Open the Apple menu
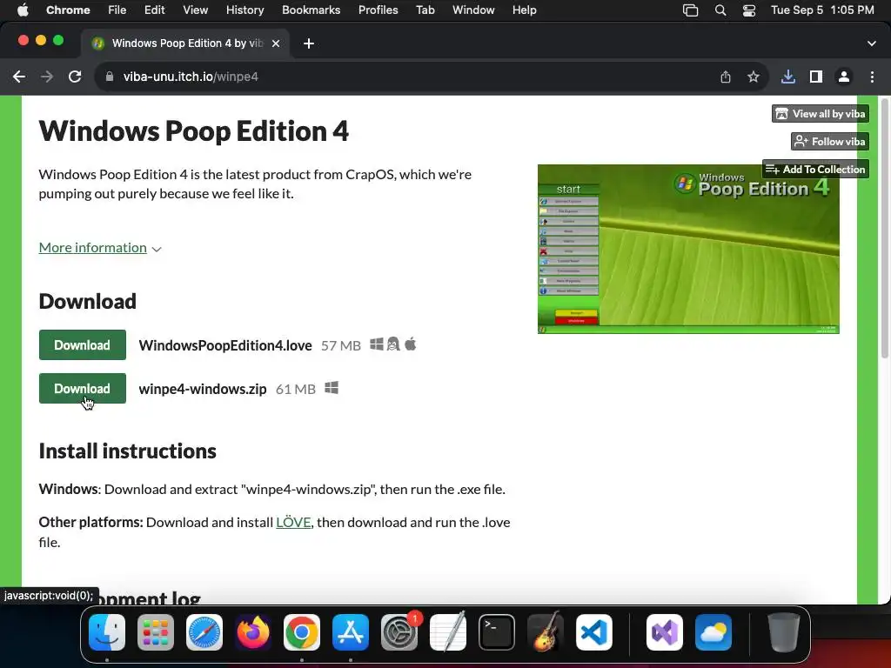 23,10
